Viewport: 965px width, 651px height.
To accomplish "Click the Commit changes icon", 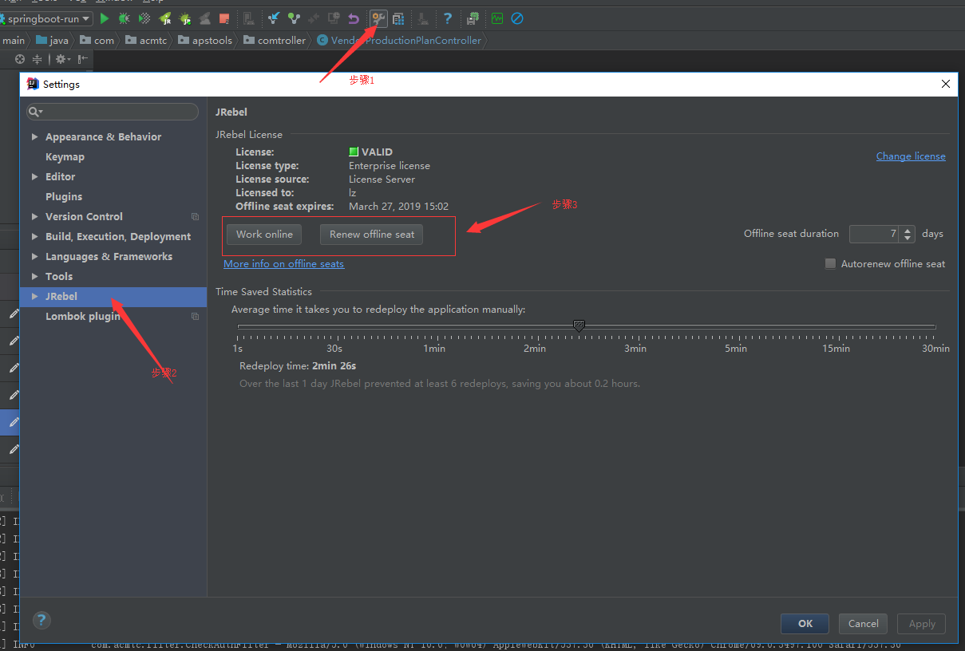I will tap(294, 18).
